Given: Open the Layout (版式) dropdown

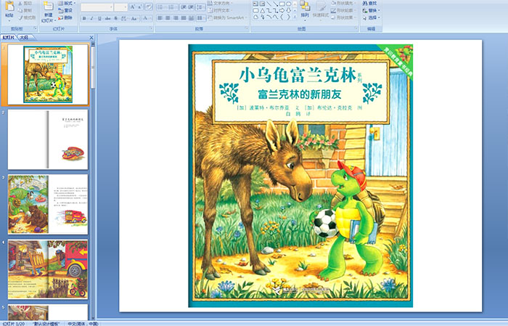Looking at the screenshot, I should 67,3.
